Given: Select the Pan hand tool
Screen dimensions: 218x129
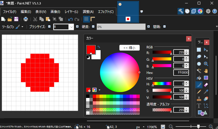Looking at the screenshot, I should pyautogui.click(x=206, y=71).
